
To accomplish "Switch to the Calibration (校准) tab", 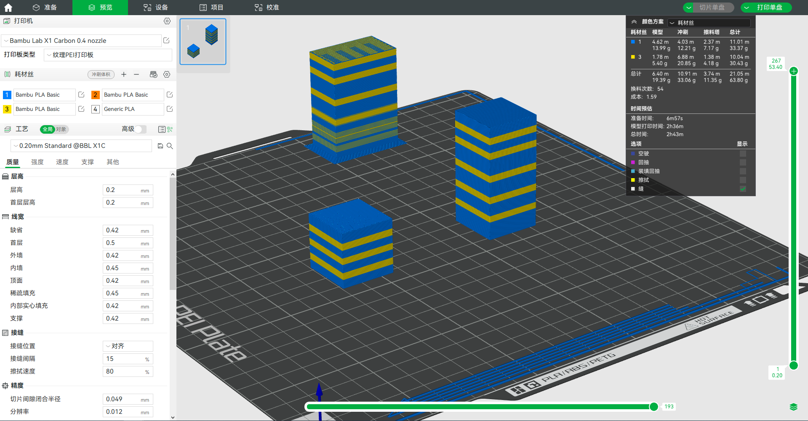I will (x=267, y=8).
